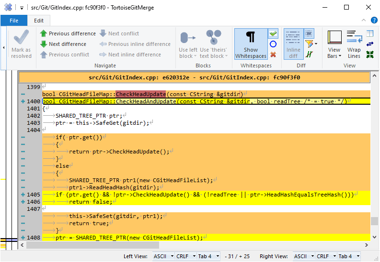Jump to the previous difference

(x=68, y=33)
